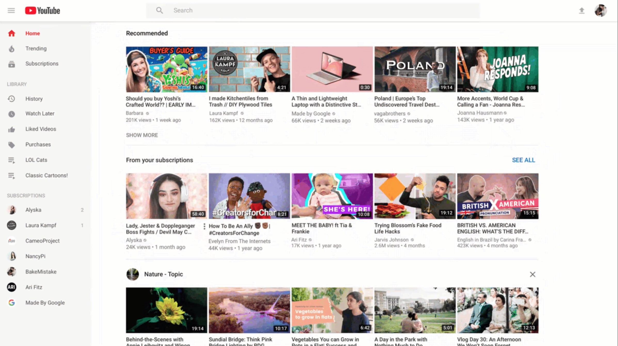Viewport: 618px width, 346px height.
Task: Dismiss the Nature - Topic section
Action: 533,274
